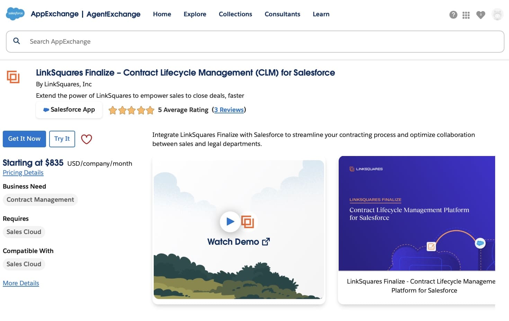Click the search magnifier icon
This screenshot has height=321, width=509.
[16, 41]
